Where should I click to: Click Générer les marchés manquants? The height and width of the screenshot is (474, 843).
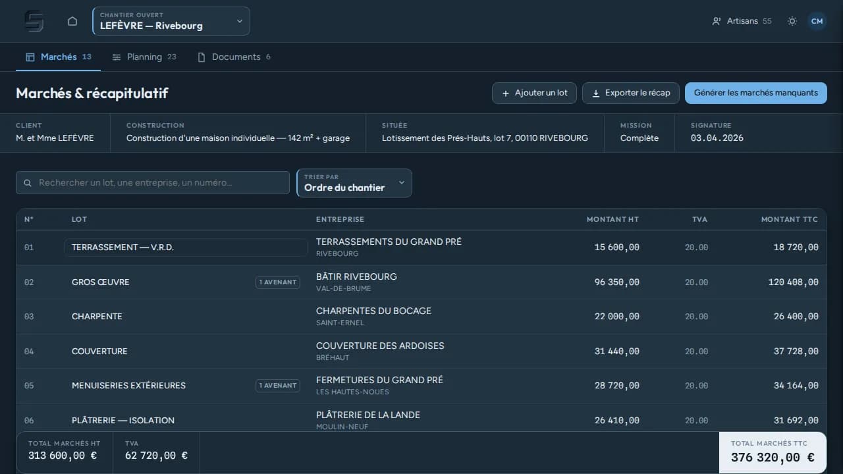[756, 93]
